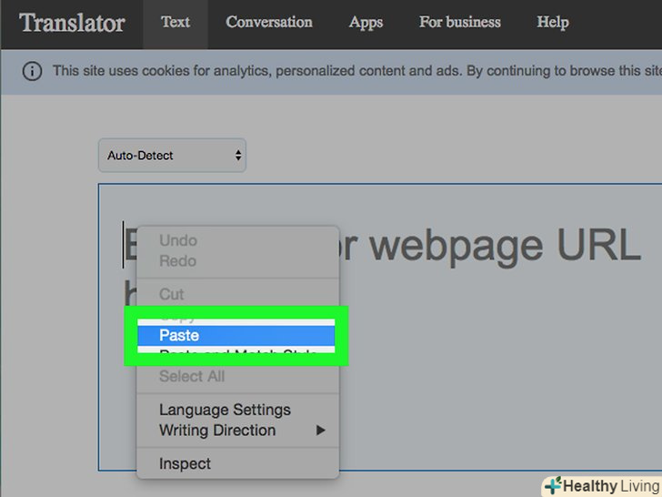Image resolution: width=662 pixels, height=497 pixels.
Task: Switch to the Text tab
Action: 176,23
